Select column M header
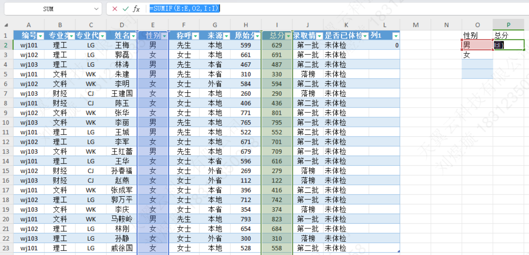 (415, 25)
